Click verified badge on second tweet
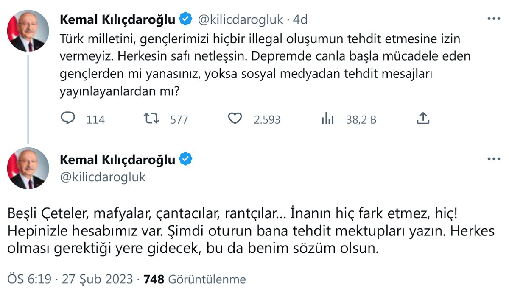The height and width of the screenshot is (296, 509). tap(185, 159)
